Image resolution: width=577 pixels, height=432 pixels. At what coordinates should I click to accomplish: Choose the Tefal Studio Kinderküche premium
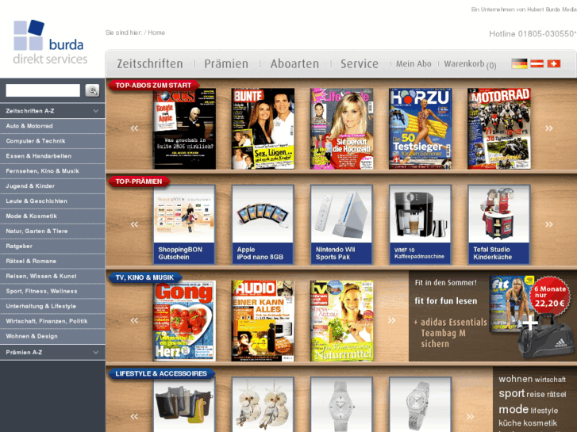pos(499,224)
